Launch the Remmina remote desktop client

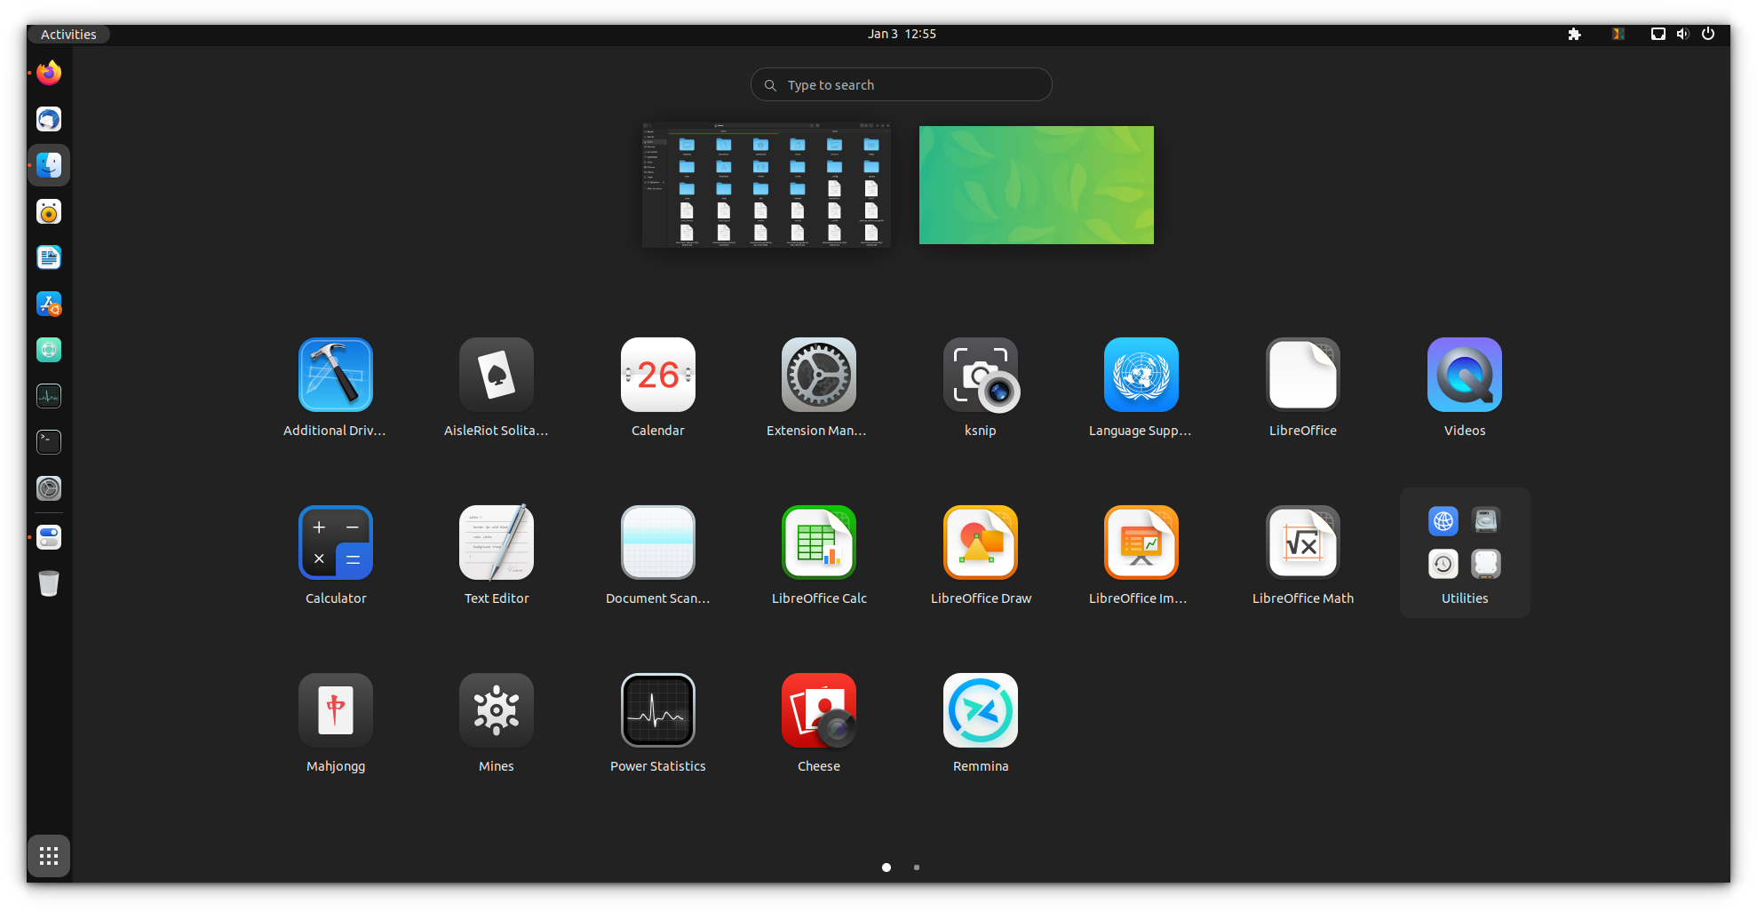coord(980,710)
